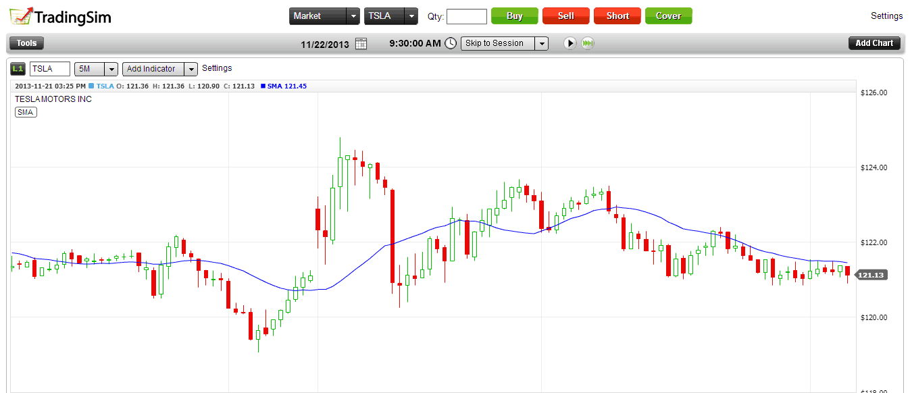Click the clock icon next to 9:30:00 AM

pyautogui.click(x=449, y=43)
